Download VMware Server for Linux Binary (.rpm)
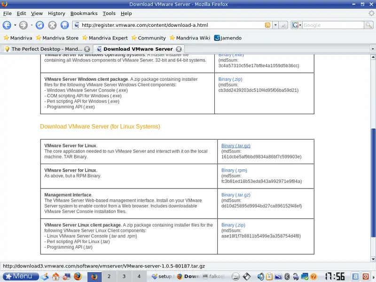The height and width of the screenshot is (282, 376). coord(234,170)
